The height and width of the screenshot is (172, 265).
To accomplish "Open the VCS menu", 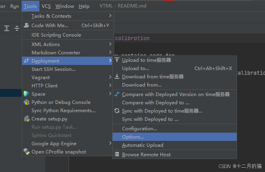I will click(46, 6).
